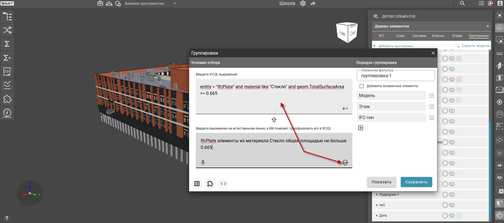The height and width of the screenshot is (223, 504).
Task: Open the code view brackets icon
Action: click(223, 184)
